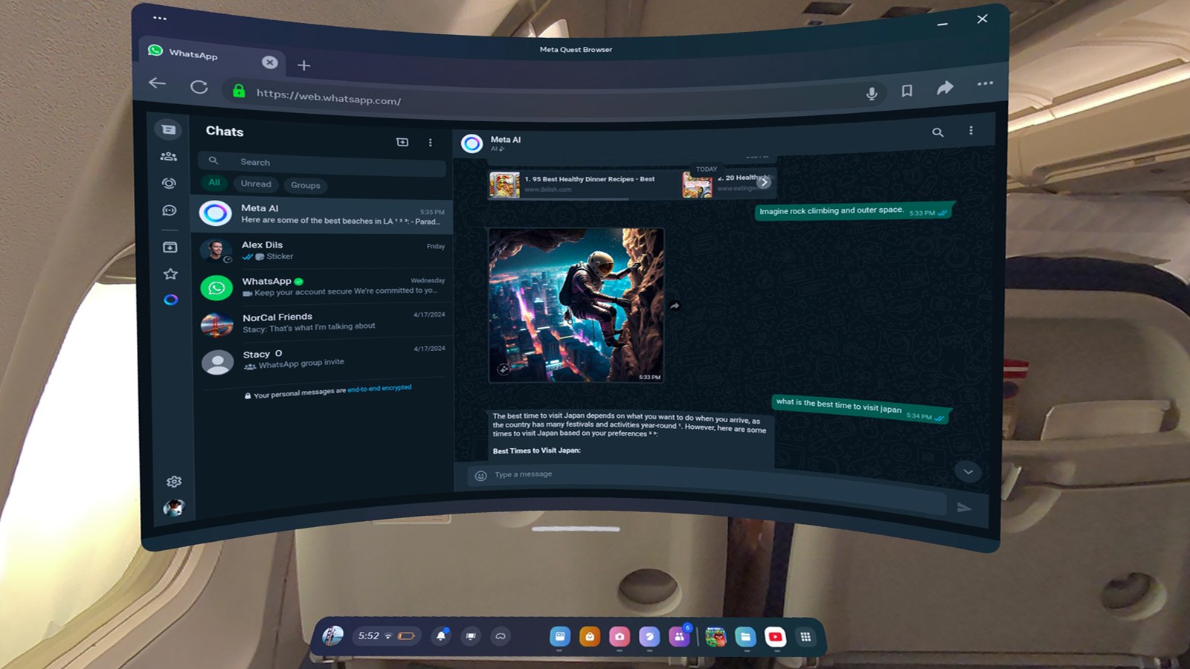Grab the window handle bar below browser
Image resolution: width=1190 pixels, height=669 pixels.
[x=576, y=529]
